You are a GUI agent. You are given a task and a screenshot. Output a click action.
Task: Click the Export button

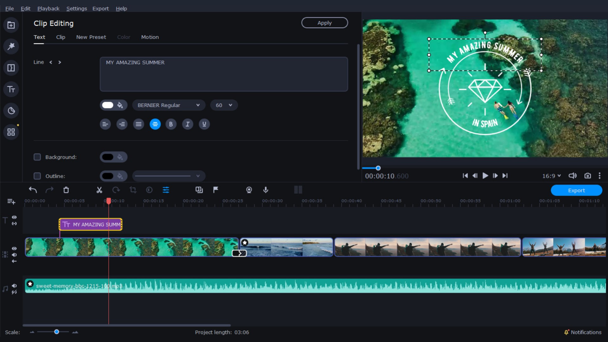pyautogui.click(x=576, y=190)
